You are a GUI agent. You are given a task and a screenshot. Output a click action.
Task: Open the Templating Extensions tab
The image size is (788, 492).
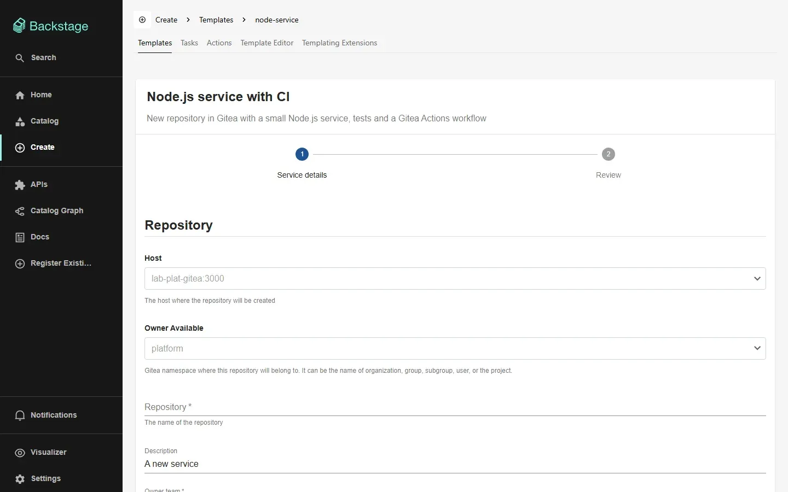(x=339, y=43)
